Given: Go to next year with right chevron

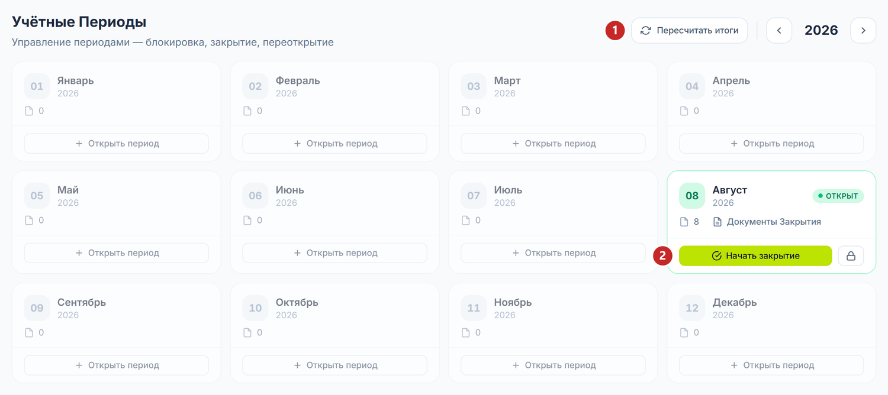Looking at the screenshot, I should tap(863, 30).
